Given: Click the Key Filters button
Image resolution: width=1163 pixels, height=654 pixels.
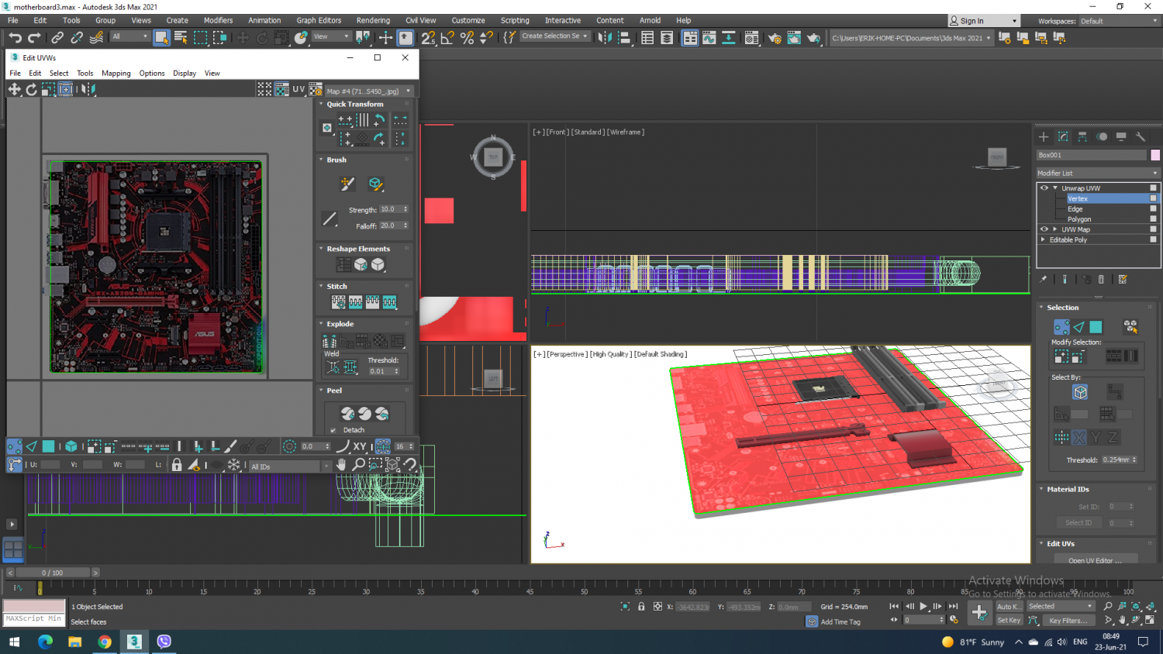Looking at the screenshot, I should [1068, 621].
